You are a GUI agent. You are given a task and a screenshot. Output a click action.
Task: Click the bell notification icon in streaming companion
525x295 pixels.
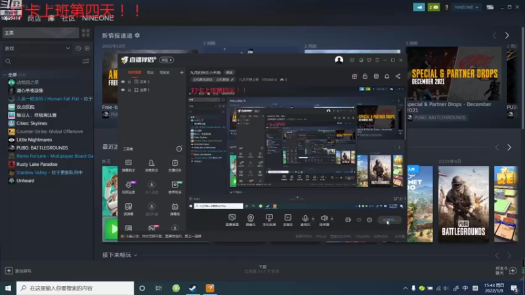tap(387, 77)
